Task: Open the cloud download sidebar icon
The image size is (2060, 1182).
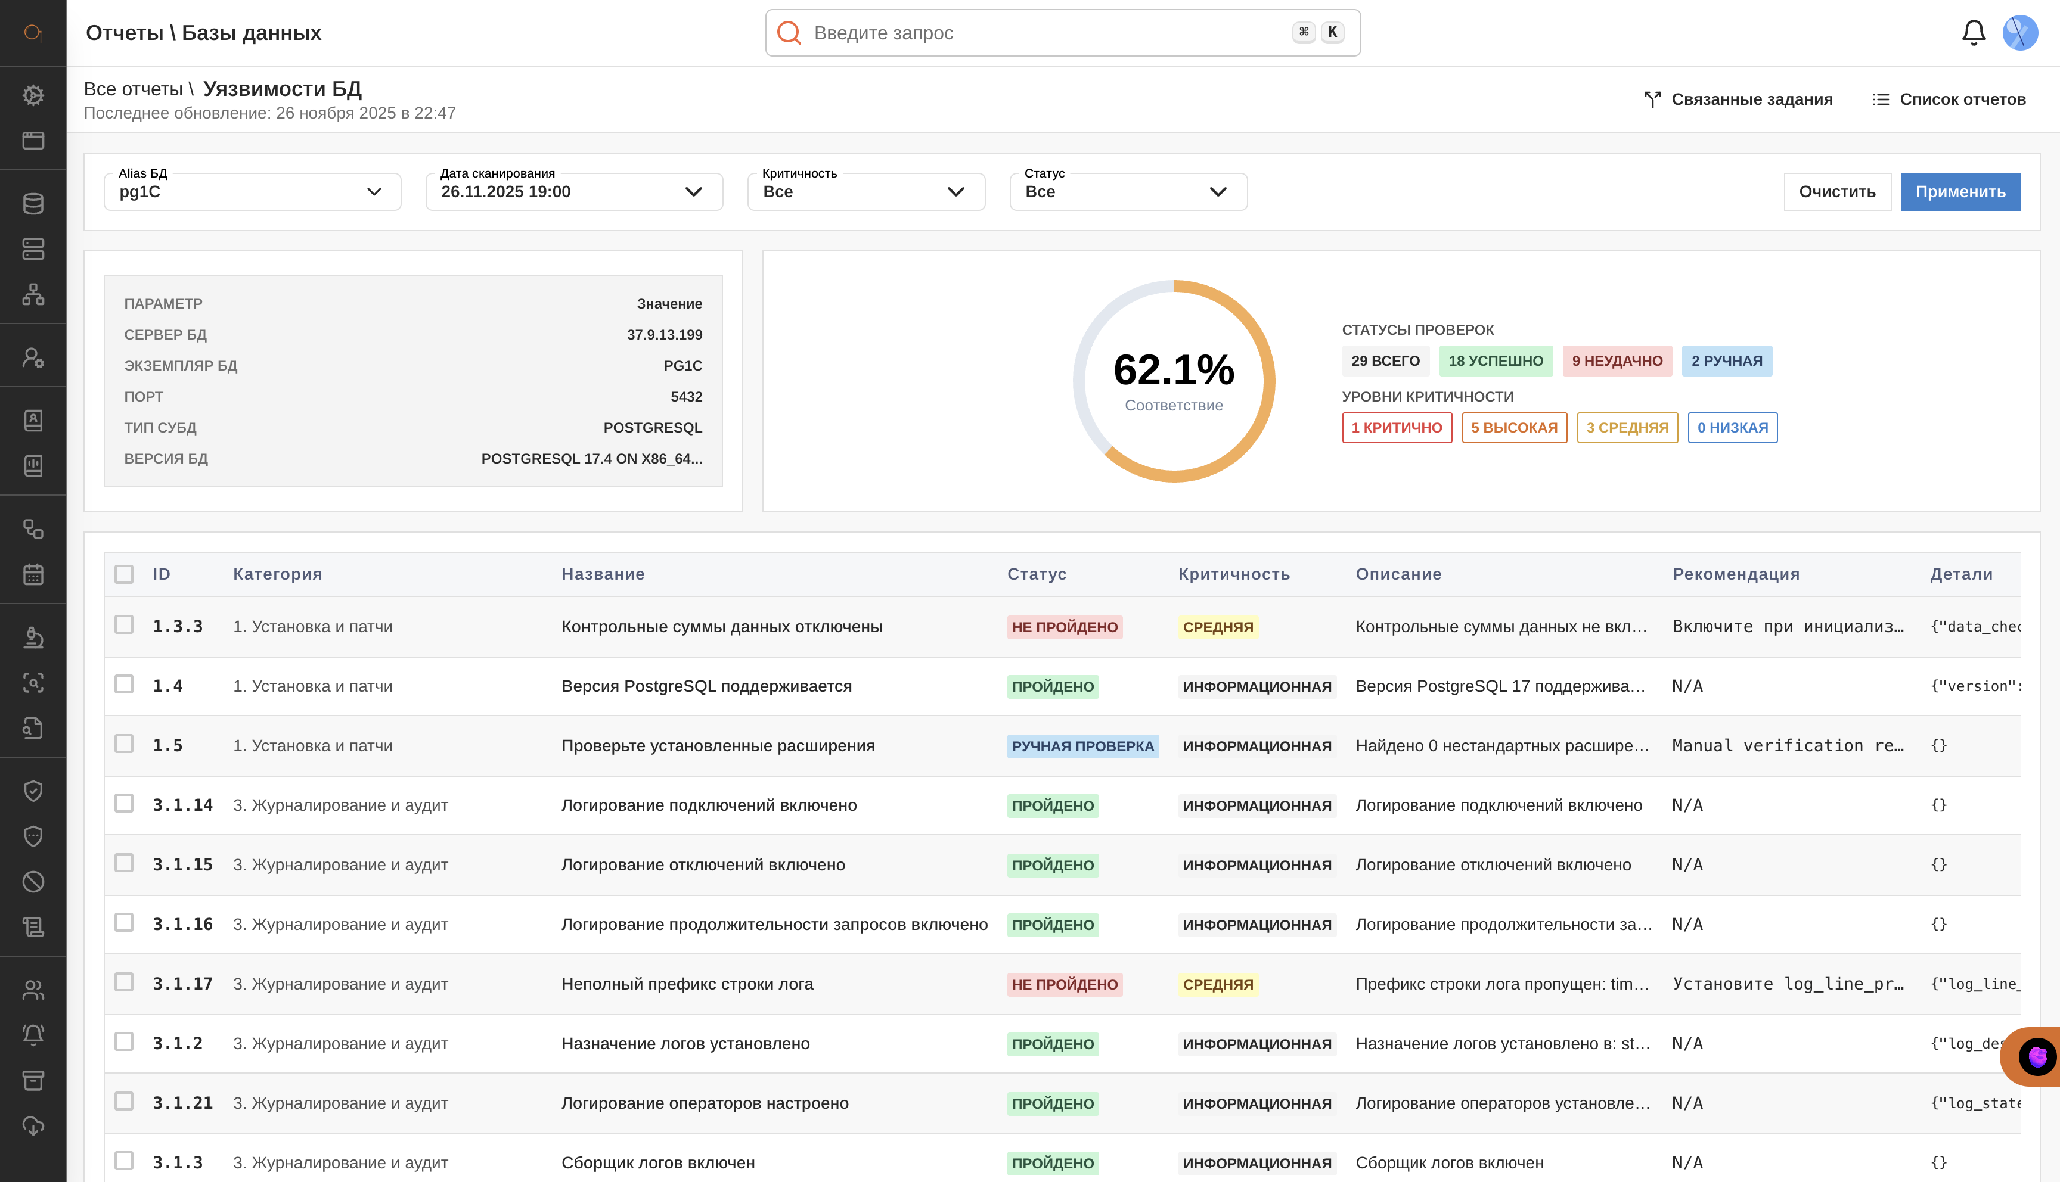Action: [33, 1125]
